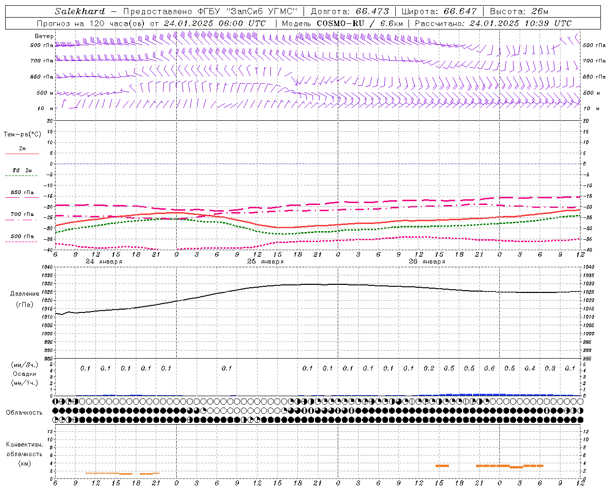The height and width of the screenshot is (487, 608).
Task: Click the '0.6' three-hour precipitation value
Action: 489,368
